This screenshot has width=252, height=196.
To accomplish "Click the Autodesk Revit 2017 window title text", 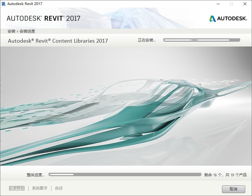I will tap(25, 4).
